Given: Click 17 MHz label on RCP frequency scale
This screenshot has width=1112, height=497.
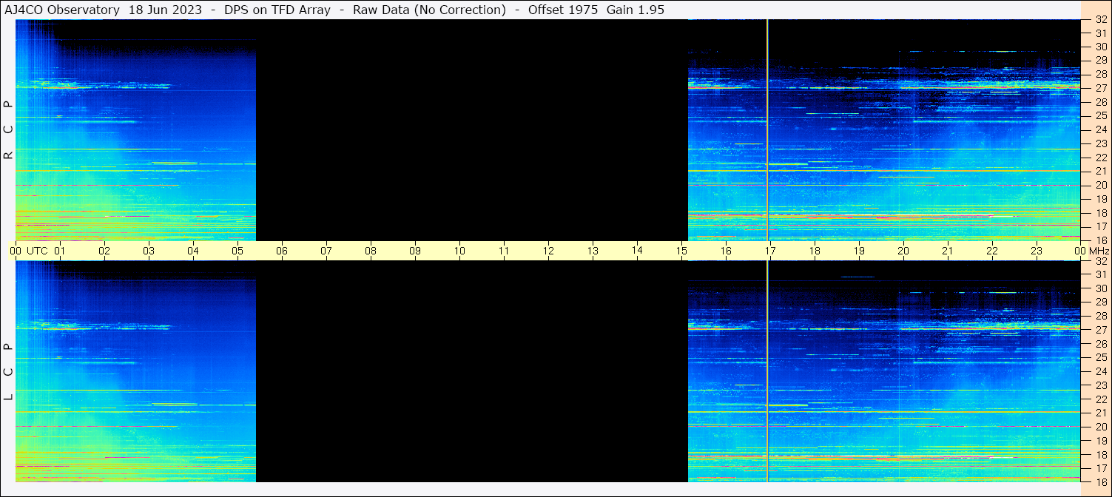Looking at the screenshot, I should tap(1100, 226).
